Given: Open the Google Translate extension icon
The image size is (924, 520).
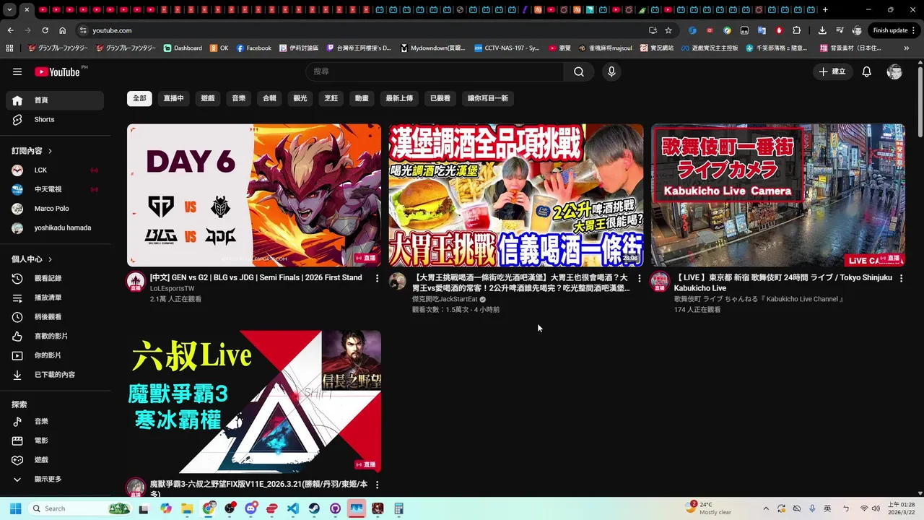Looking at the screenshot, I should pos(762,30).
